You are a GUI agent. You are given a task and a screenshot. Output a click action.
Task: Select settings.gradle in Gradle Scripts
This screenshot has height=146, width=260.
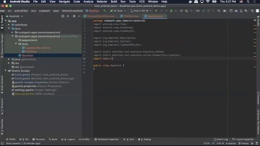pos(24,90)
